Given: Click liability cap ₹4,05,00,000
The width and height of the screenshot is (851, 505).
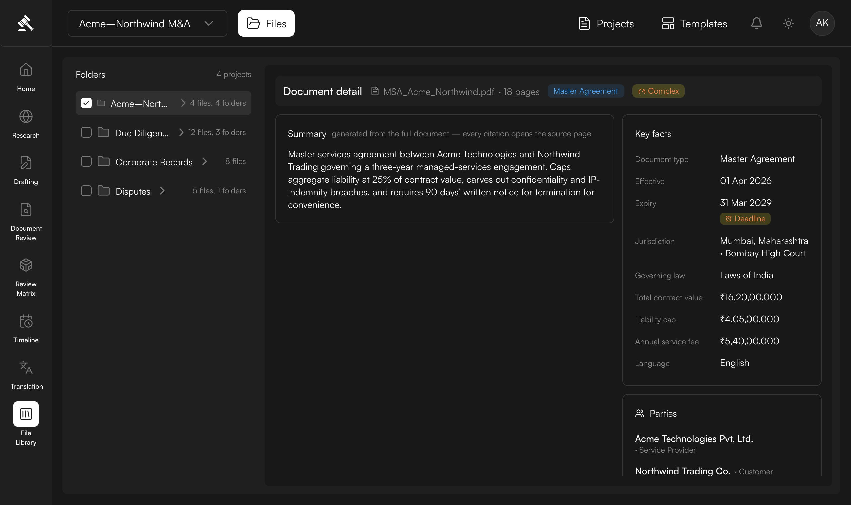Looking at the screenshot, I should tap(750, 319).
